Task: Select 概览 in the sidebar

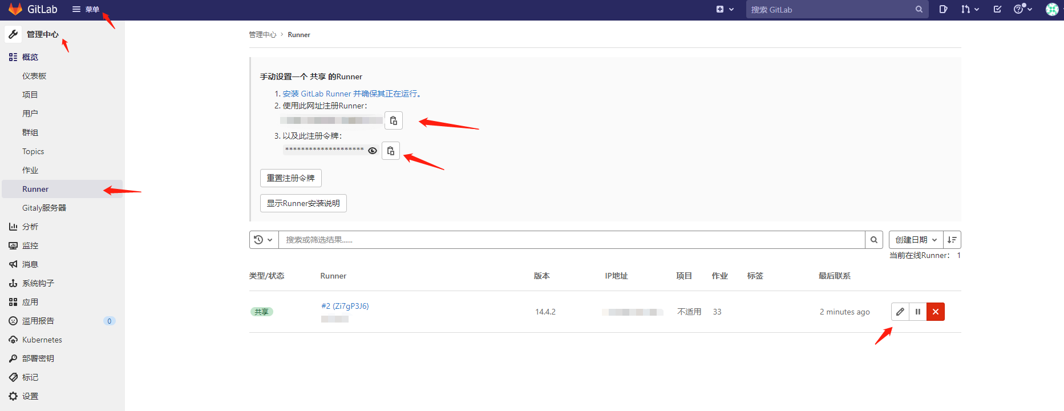Action: pyautogui.click(x=30, y=57)
